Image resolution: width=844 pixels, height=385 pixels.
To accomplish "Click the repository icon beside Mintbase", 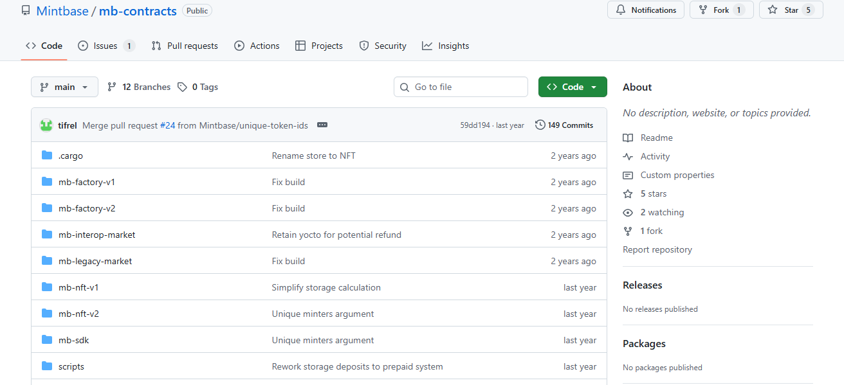I will coord(26,10).
